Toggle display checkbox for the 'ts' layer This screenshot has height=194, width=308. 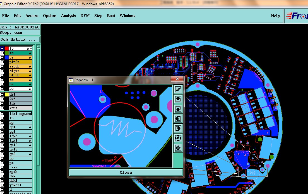(x=2, y=53)
